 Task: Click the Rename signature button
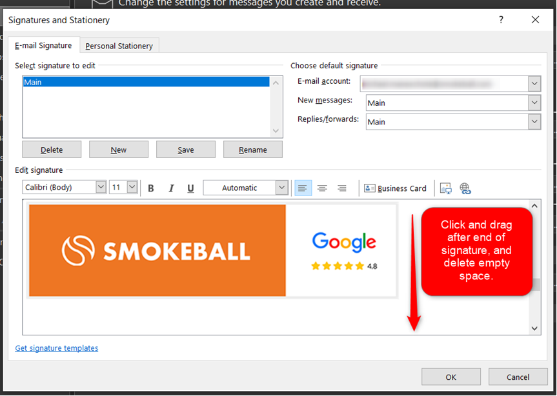[x=253, y=150]
